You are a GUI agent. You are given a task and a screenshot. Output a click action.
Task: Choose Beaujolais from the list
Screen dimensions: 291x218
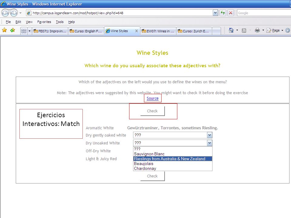[x=172, y=163]
